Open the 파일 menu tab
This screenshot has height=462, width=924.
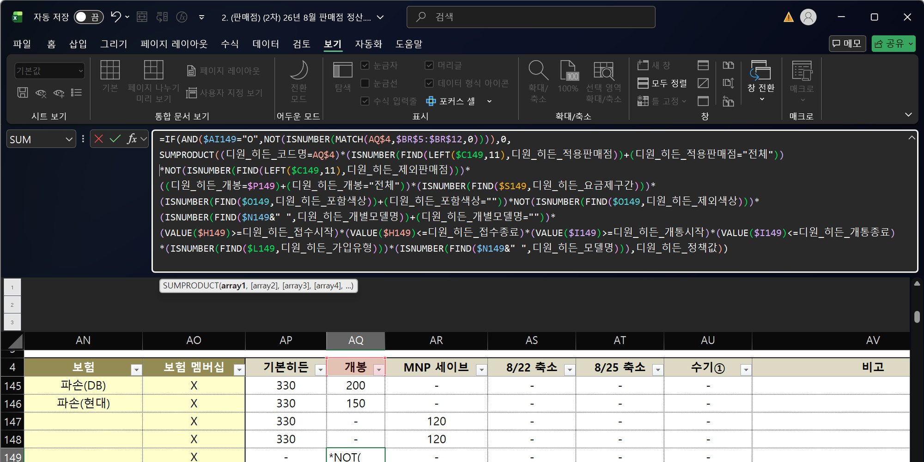22,44
